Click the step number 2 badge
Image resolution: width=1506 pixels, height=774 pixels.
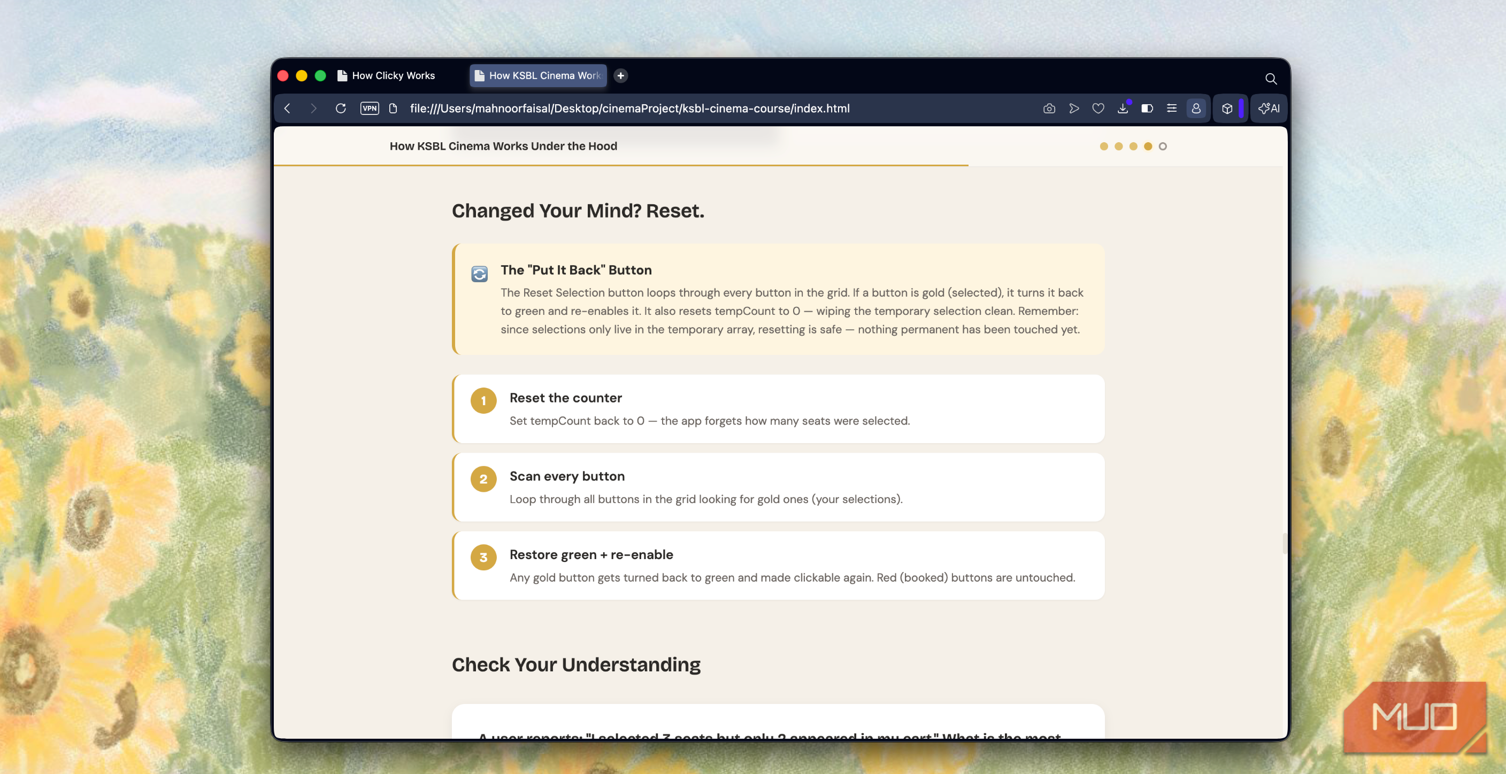click(x=483, y=479)
